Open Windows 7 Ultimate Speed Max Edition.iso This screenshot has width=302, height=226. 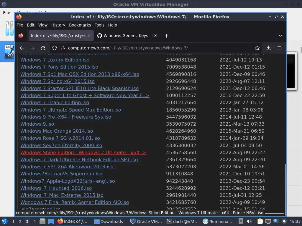pyautogui.click(x=71, y=110)
